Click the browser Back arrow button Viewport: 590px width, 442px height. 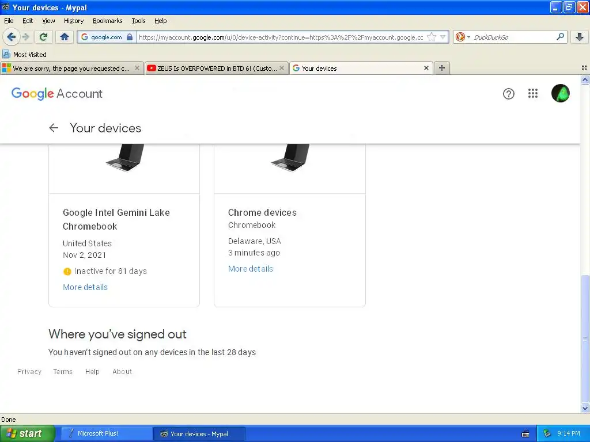click(x=12, y=37)
